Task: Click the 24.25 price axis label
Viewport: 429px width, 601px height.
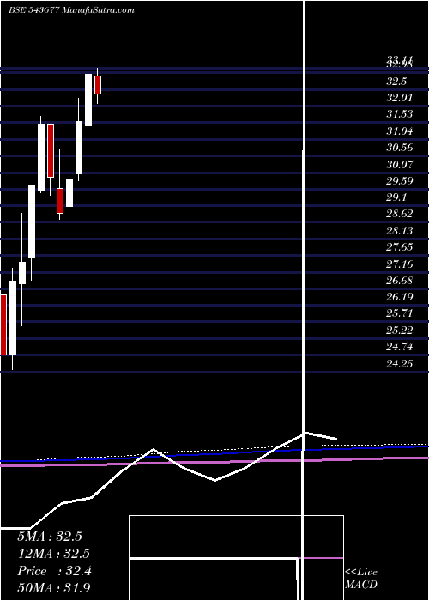Action: (x=400, y=363)
